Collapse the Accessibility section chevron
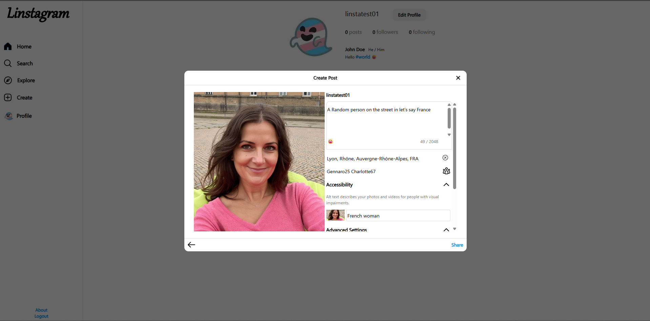The image size is (650, 321). pos(446,185)
